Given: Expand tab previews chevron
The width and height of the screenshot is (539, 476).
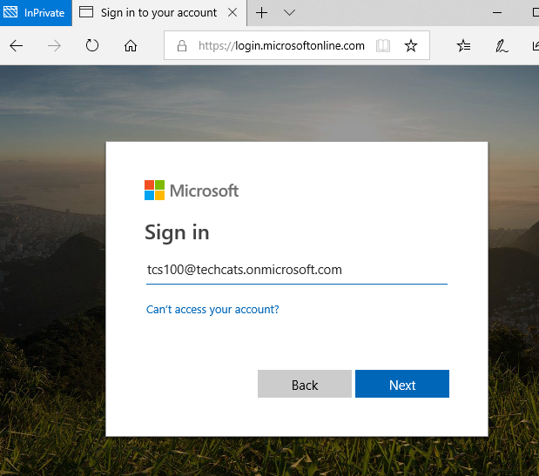Looking at the screenshot, I should tap(289, 13).
